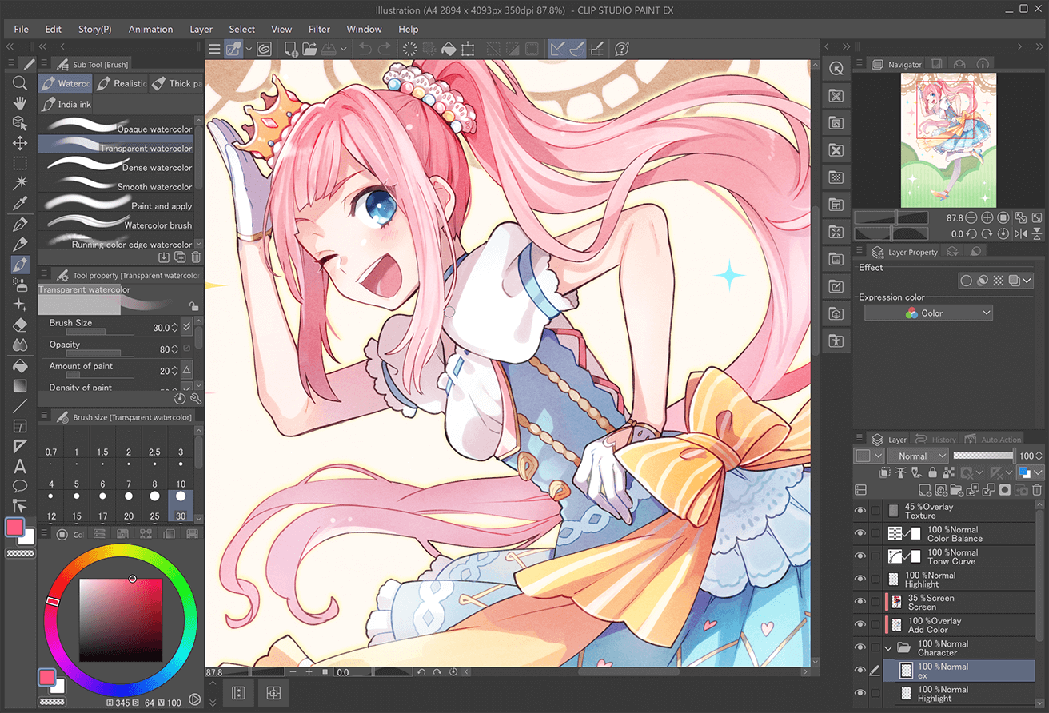Select the Text tool

coord(20,466)
